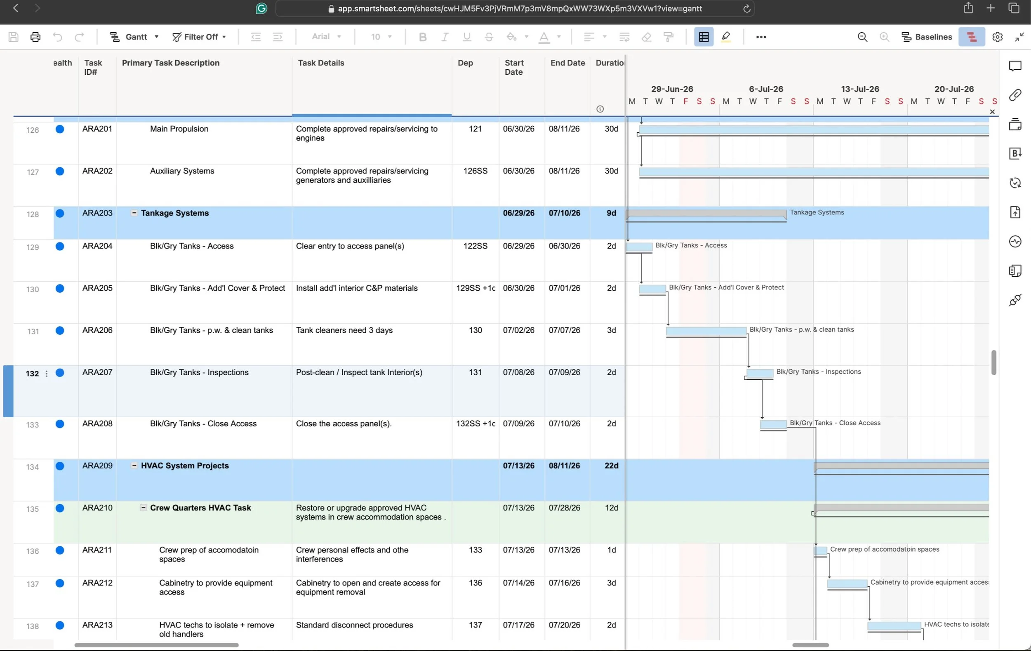The image size is (1031, 651).
Task: Open the font size 10 dropdown
Action: (381, 37)
